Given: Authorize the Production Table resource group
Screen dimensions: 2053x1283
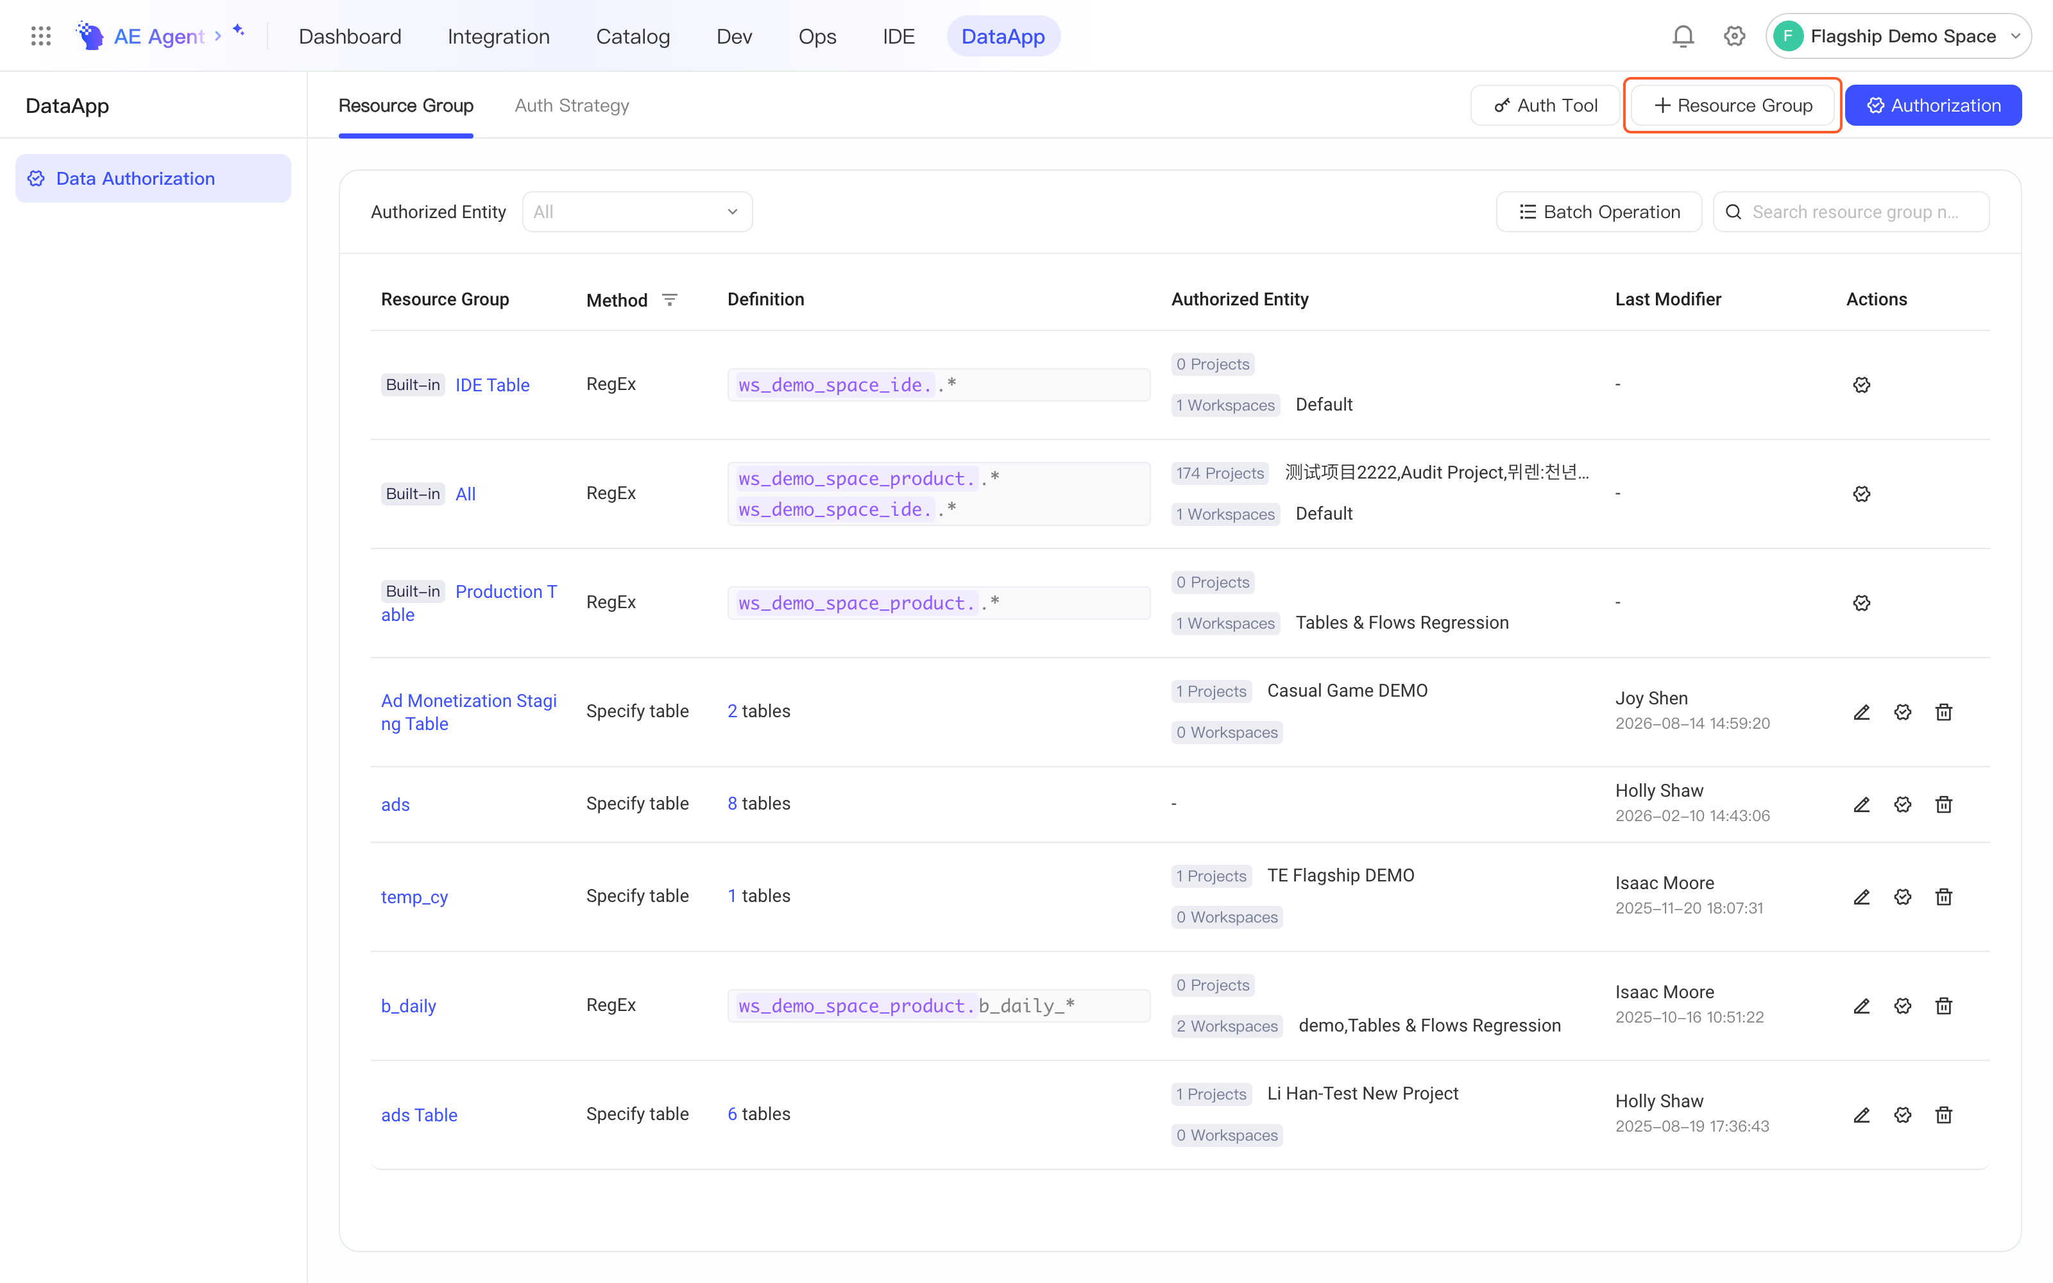Looking at the screenshot, I should [1861, 602].
